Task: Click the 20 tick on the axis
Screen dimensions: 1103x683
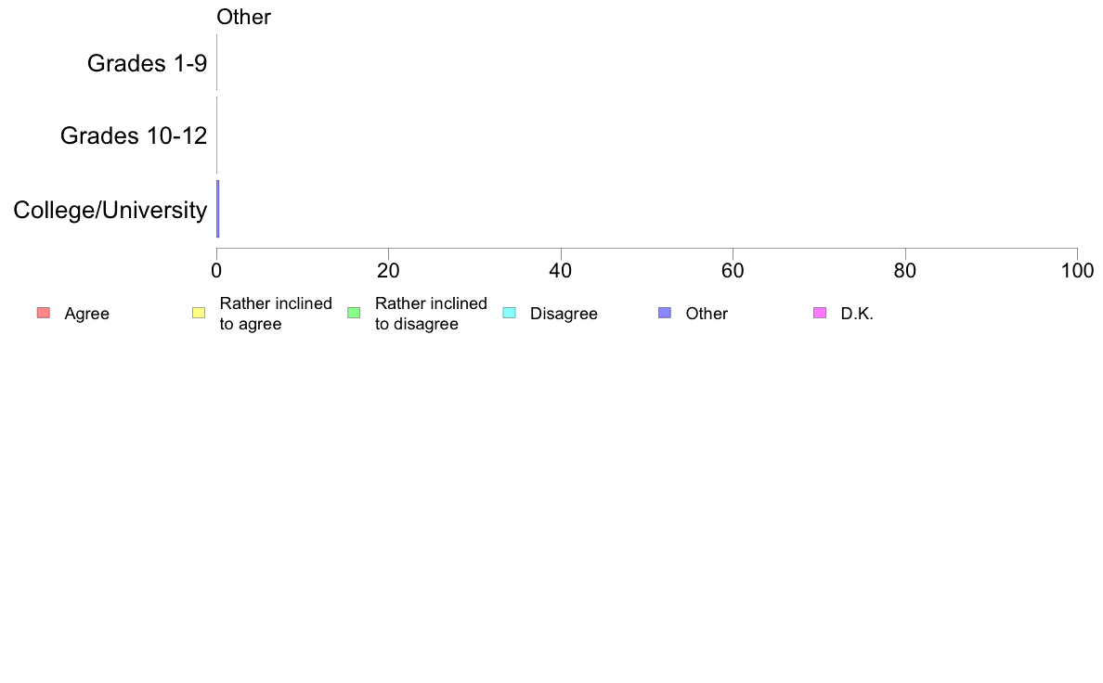Action: point(388,271)
